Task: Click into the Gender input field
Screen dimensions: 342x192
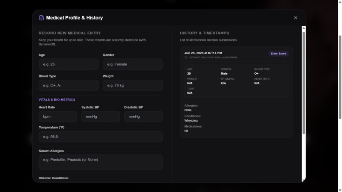Action: [x=133, y=64]
